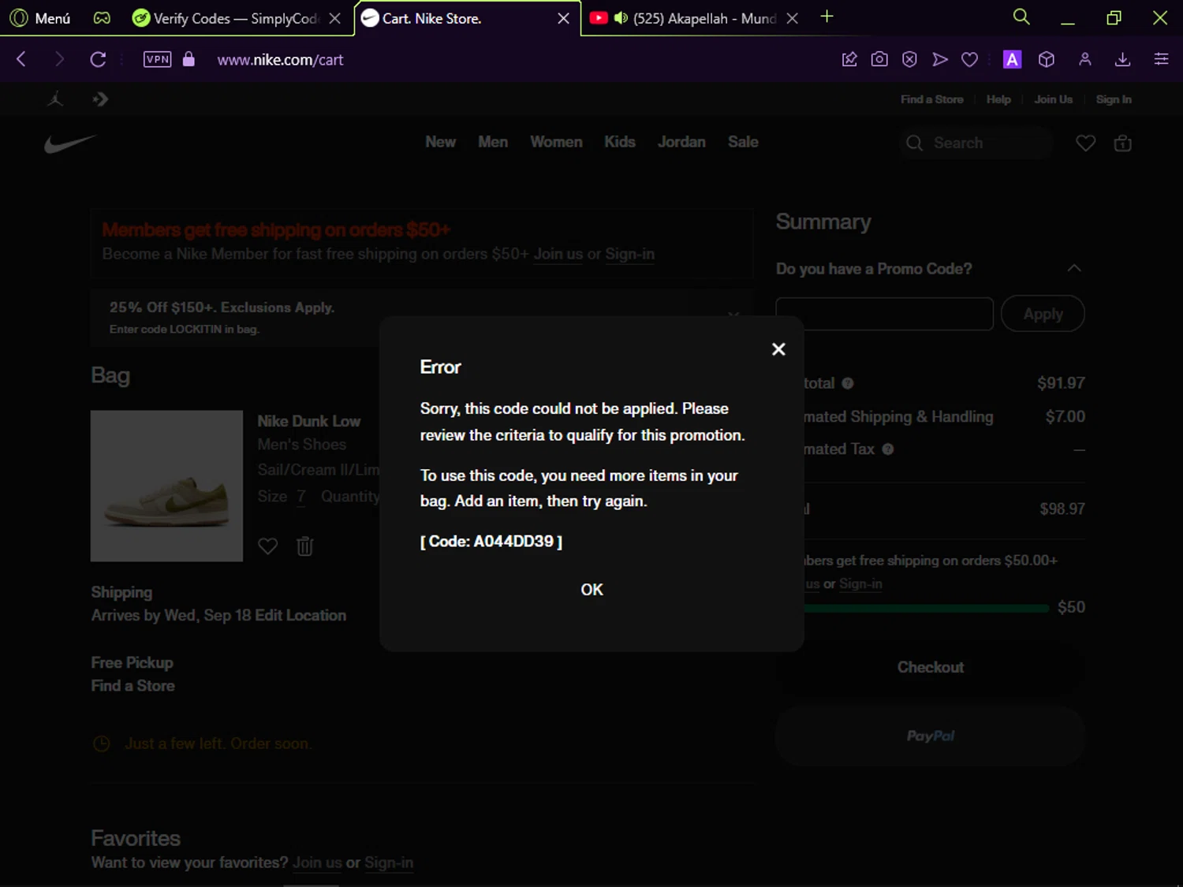Open the browser profile account icon
The width and height of the screenshot is (1183, 887).
[1085, 59]
